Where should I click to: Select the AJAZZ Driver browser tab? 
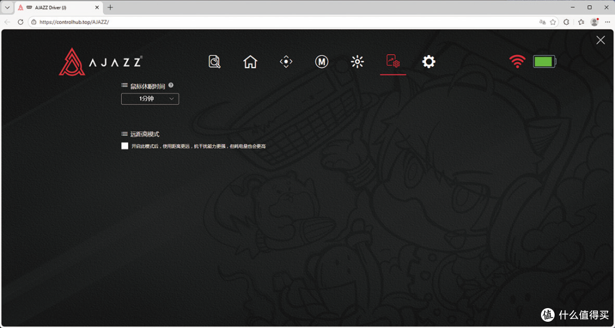(59, 7)
